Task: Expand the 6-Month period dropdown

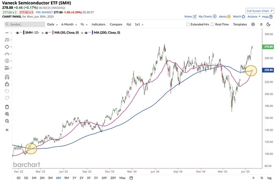Action: pos(69,24)
